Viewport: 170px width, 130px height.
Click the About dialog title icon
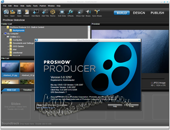37,40
